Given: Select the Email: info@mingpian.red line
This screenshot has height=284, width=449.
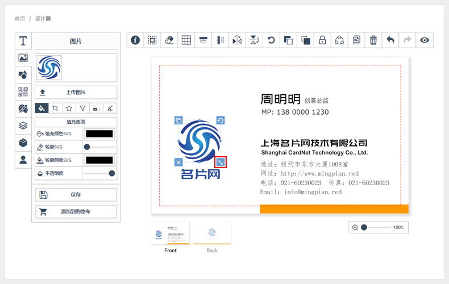Looking at the screenshot, I should [x=301, y=192].
